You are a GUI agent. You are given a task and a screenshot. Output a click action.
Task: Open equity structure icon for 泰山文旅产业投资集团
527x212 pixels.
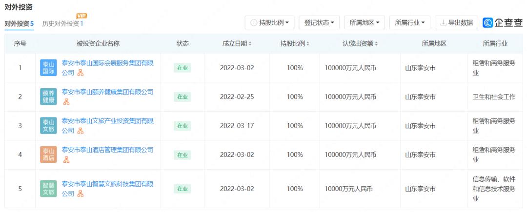pyautogui.click(x=81, y=131)
